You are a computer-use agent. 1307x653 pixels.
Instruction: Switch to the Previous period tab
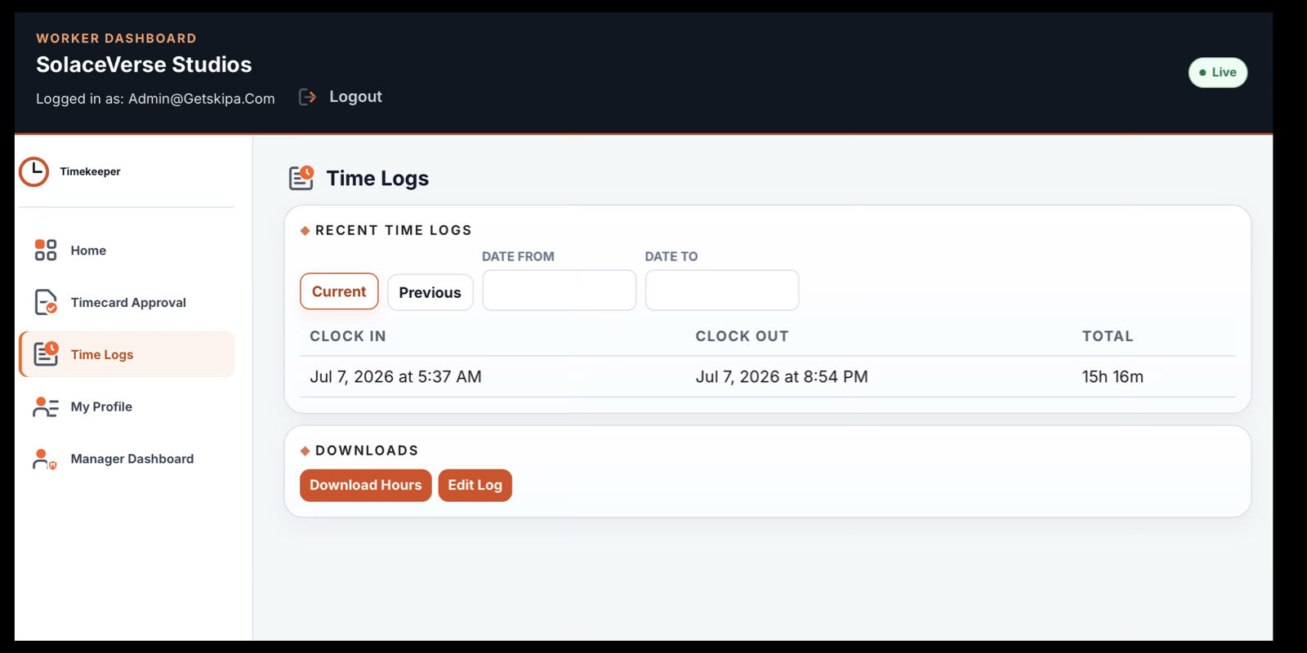tap(430, 292)
